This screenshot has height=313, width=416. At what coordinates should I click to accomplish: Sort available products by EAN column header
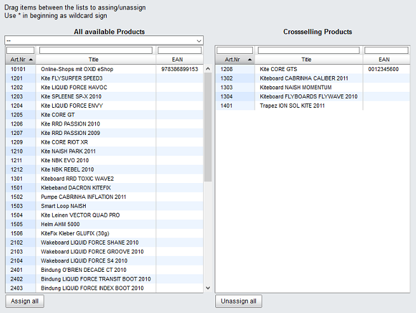[x=180, y=60]
